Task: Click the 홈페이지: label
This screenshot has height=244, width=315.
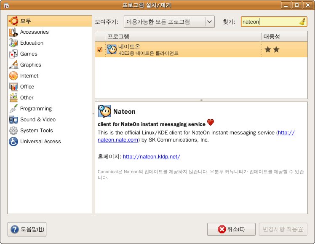Action: (x=109, y=157)
